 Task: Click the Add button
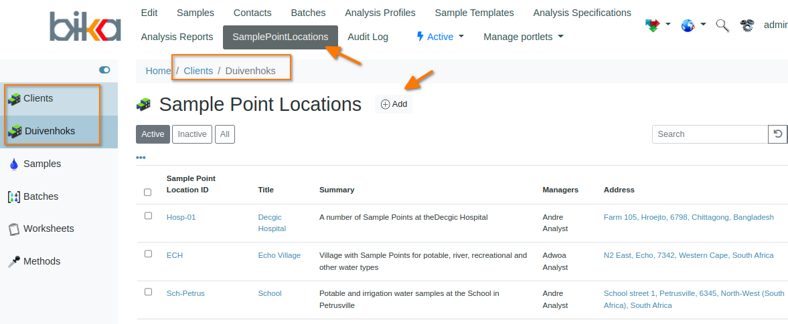(394, 104)
